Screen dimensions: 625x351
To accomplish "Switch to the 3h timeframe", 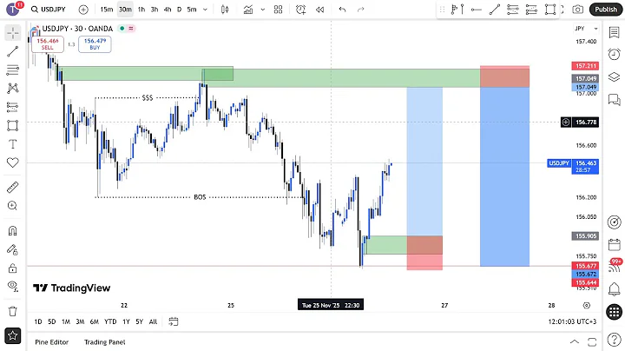I will click(x=155, y=10).
